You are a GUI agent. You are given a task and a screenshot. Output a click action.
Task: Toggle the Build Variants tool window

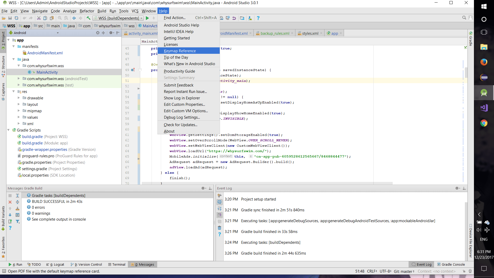coord(4,216)
